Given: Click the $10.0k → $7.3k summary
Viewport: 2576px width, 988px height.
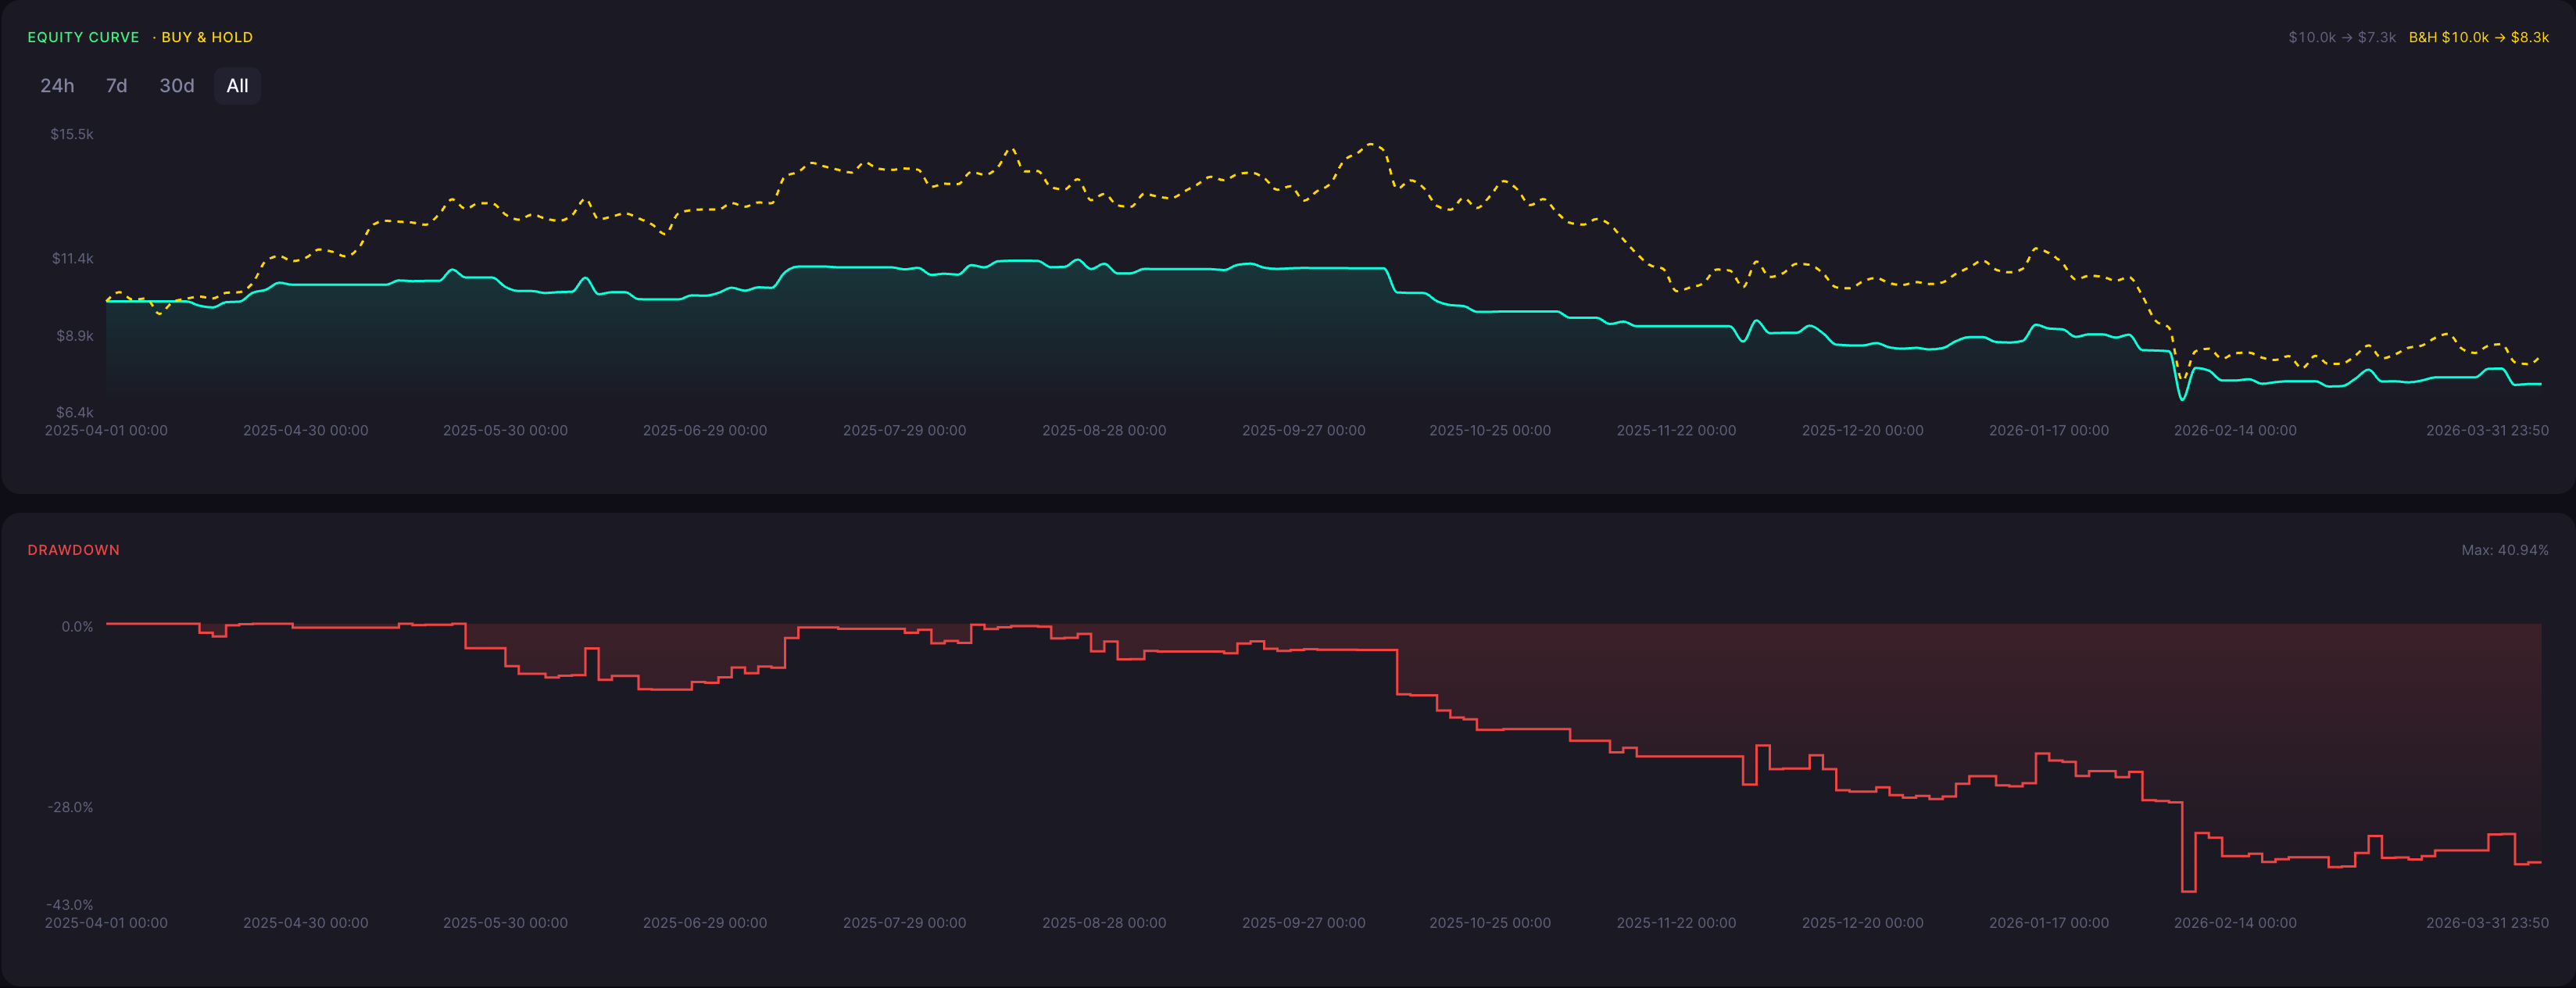Looking at the screenshot, I should [x=2342, y=37].
